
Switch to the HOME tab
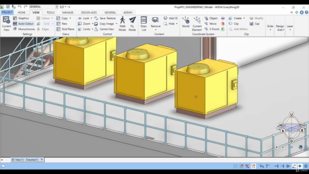point(21,13)
